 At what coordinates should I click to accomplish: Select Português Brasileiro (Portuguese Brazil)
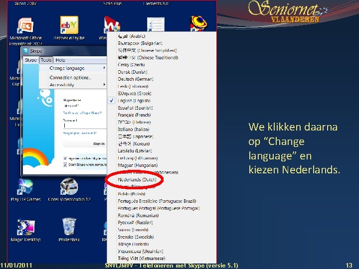pos(157,201)
